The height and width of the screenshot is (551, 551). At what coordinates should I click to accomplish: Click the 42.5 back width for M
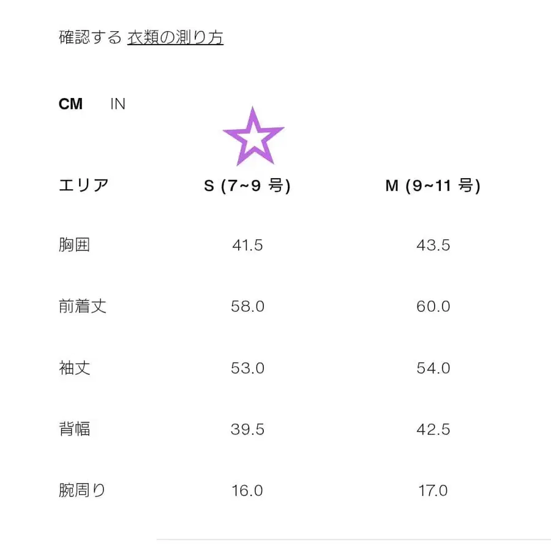[x=433, y=429]
